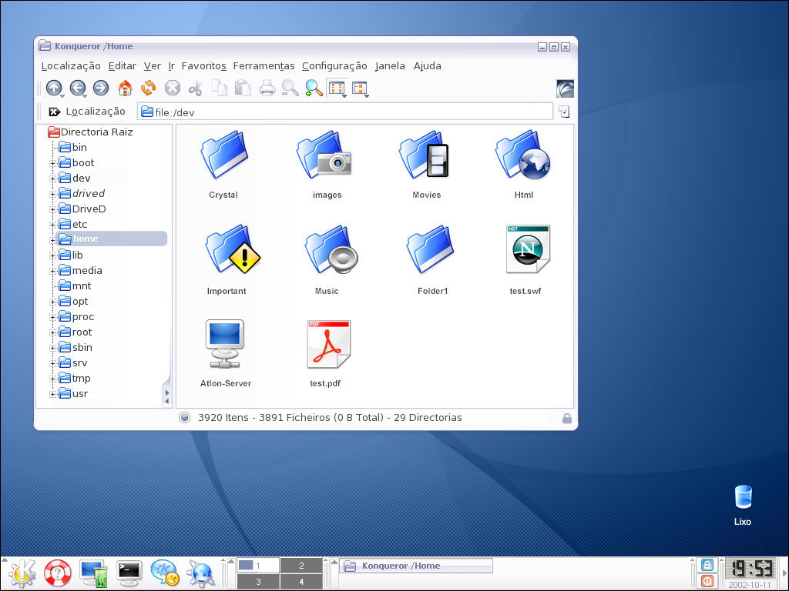
Task: Click the file:/dev location field
Action: coord(345,112)
